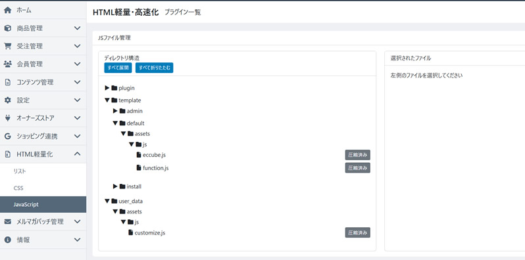Viewport: 525px width, 260px height.
Task: Collapse js folder under user_data assets
Action: pos(123,222)
